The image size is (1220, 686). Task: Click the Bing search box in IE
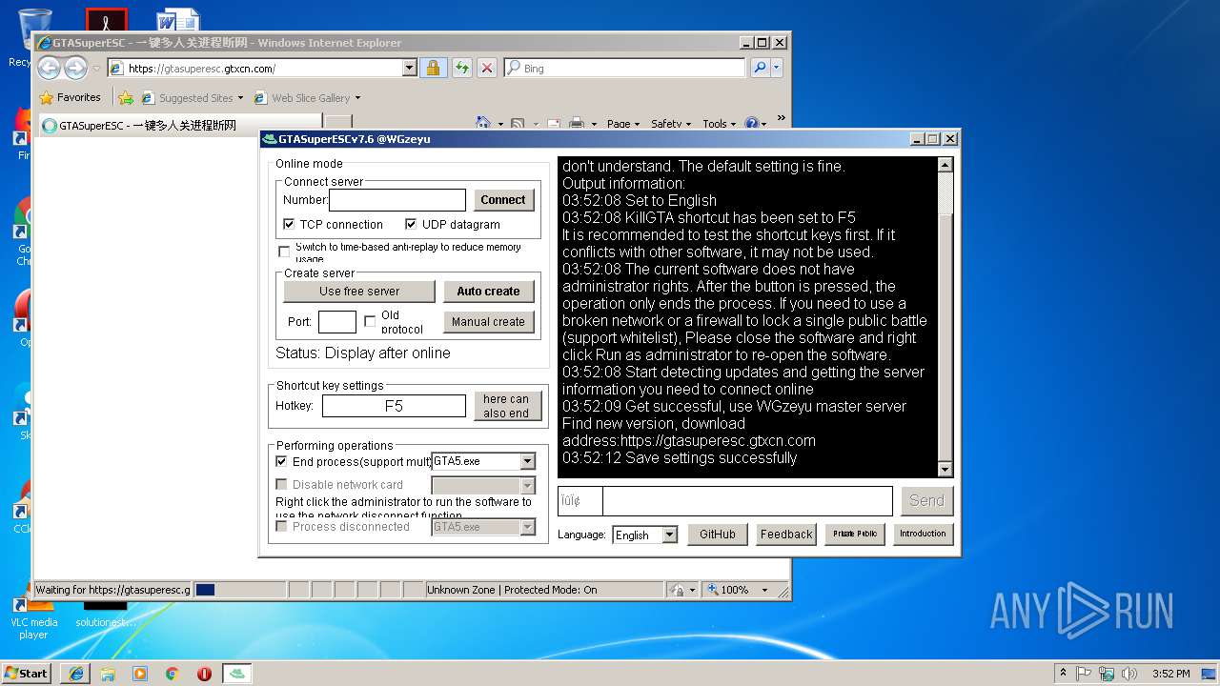pyautogui.click(x=624, y=68)
